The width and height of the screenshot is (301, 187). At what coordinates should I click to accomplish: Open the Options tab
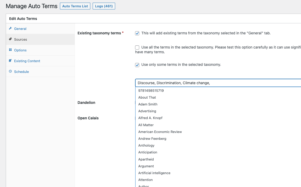coord(20,50)
